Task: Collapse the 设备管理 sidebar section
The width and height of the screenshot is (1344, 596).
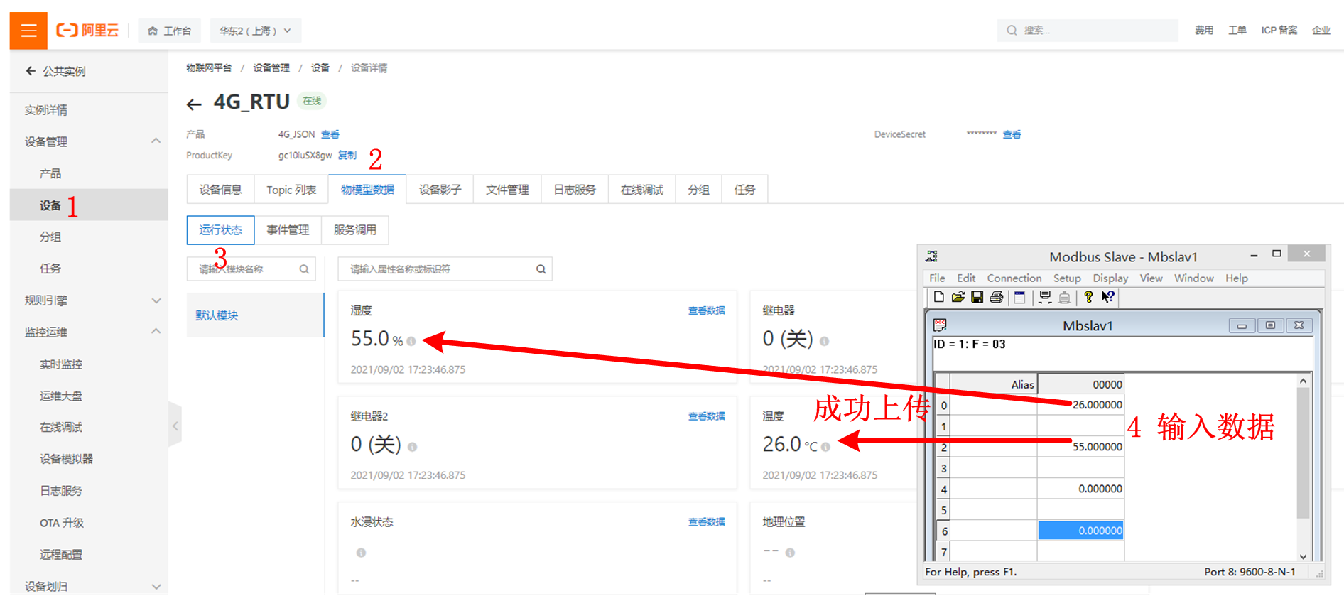Action: [156, 141]
